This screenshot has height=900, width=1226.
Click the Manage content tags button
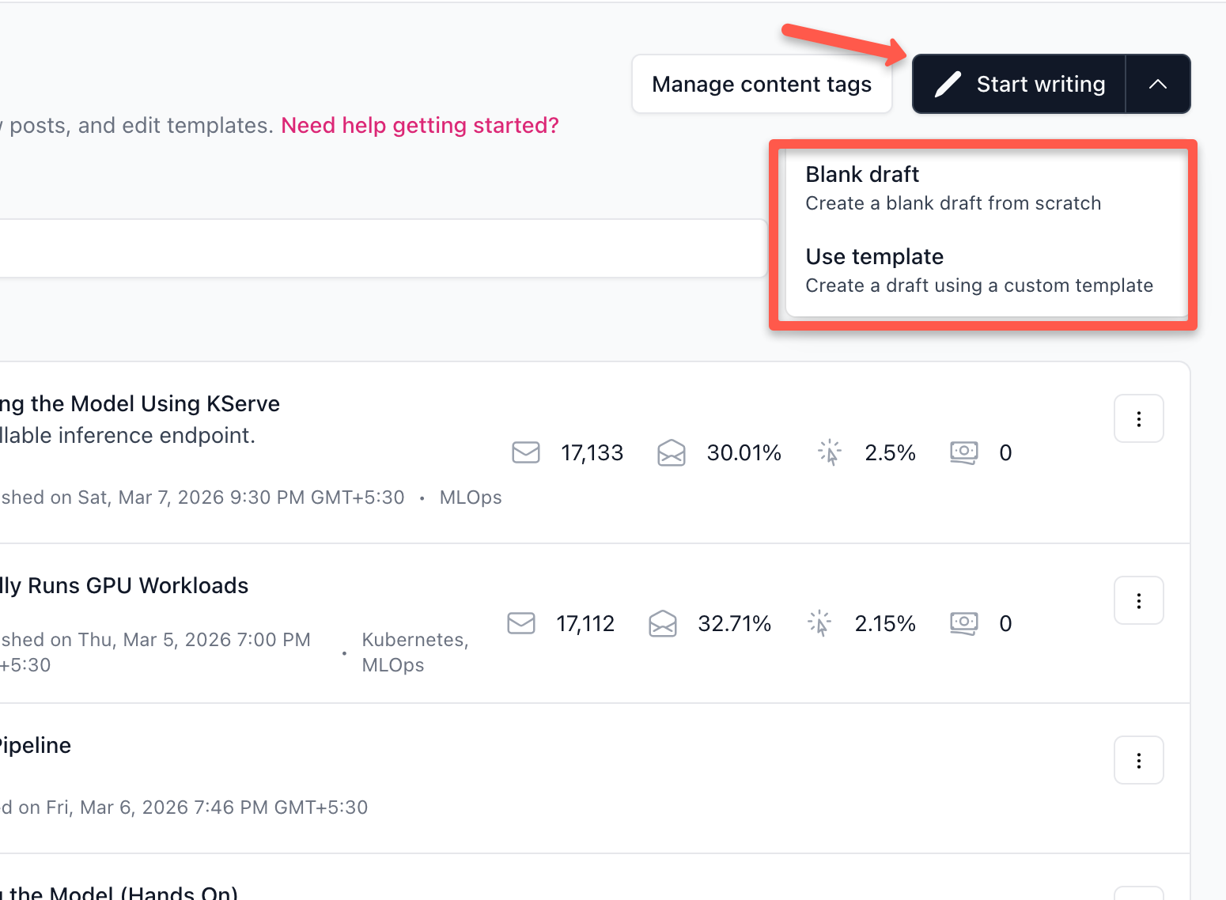point(761,83)
